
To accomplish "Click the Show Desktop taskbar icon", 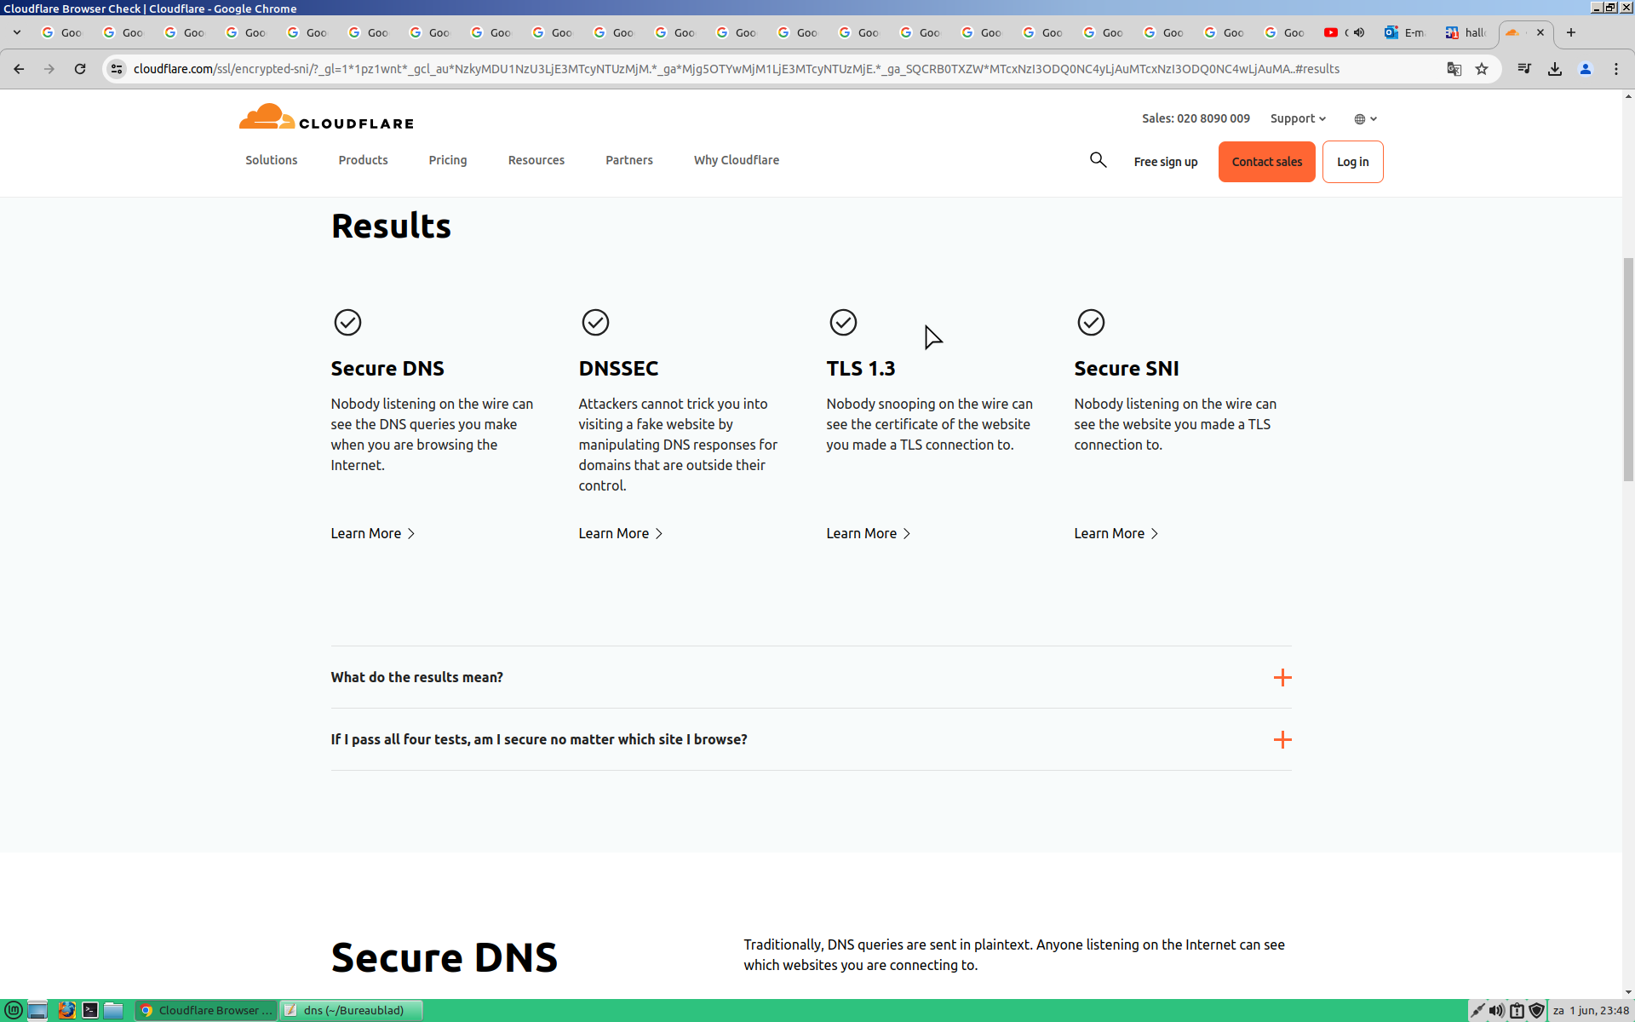I will tap(37, 1010).
